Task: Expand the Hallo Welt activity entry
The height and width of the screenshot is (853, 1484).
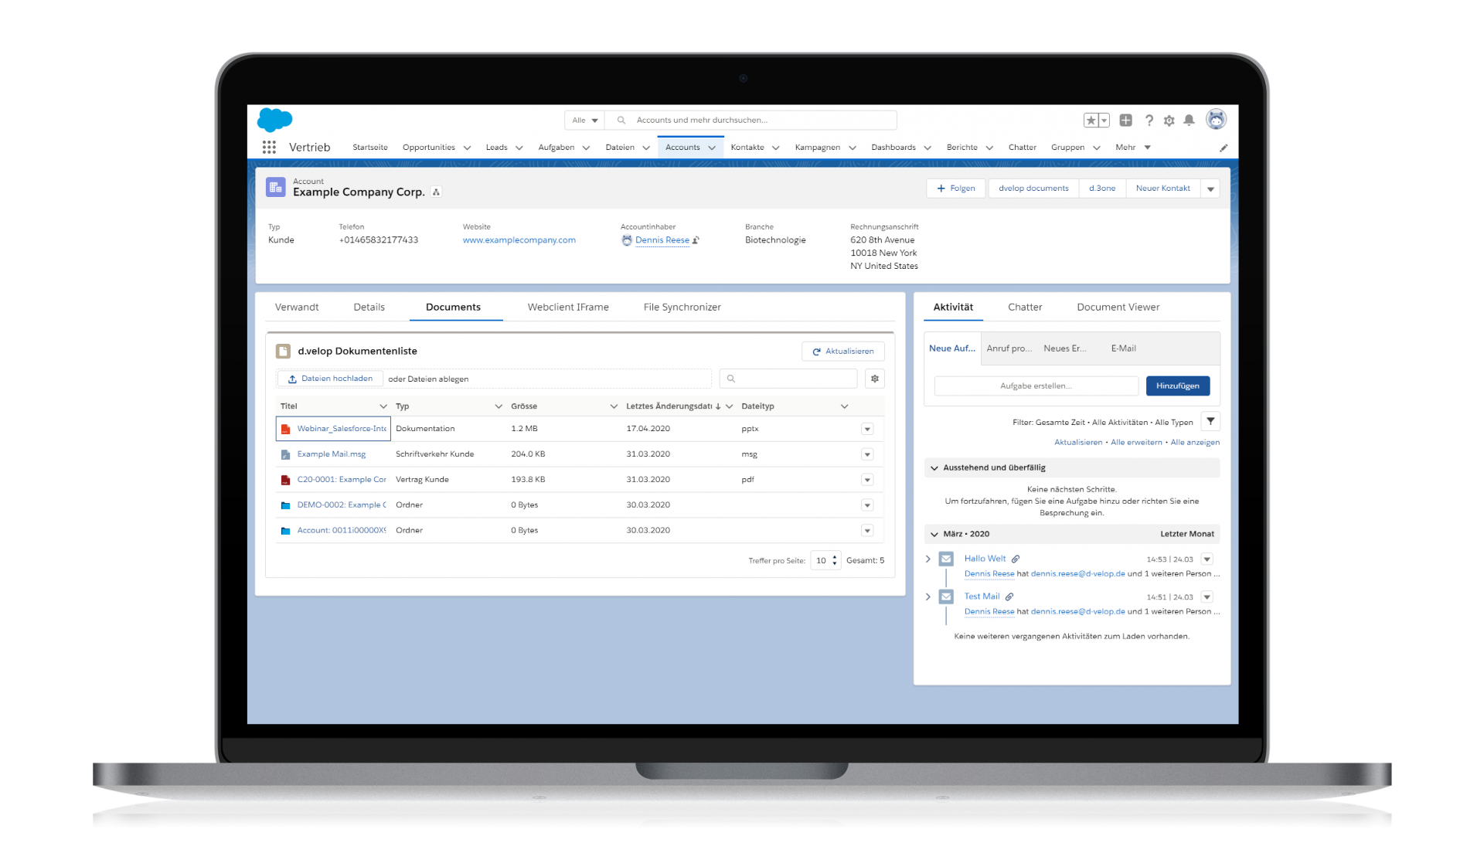Action: (928, 559)
